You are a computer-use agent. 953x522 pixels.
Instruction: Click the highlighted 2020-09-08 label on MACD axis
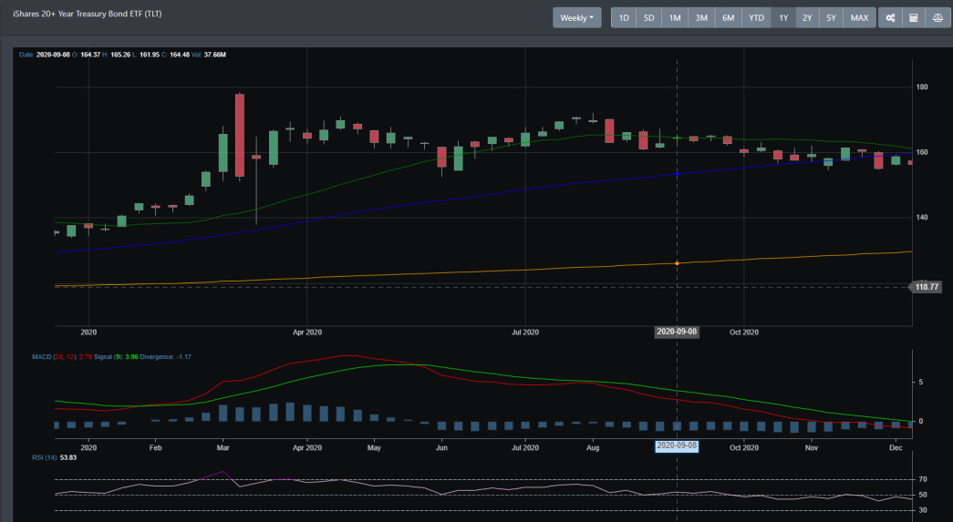pos(677,445)
